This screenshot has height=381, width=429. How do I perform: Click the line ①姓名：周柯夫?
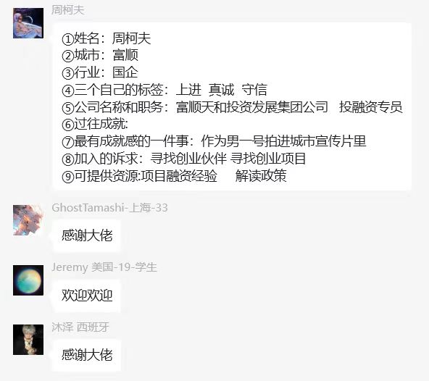point(107,38)
